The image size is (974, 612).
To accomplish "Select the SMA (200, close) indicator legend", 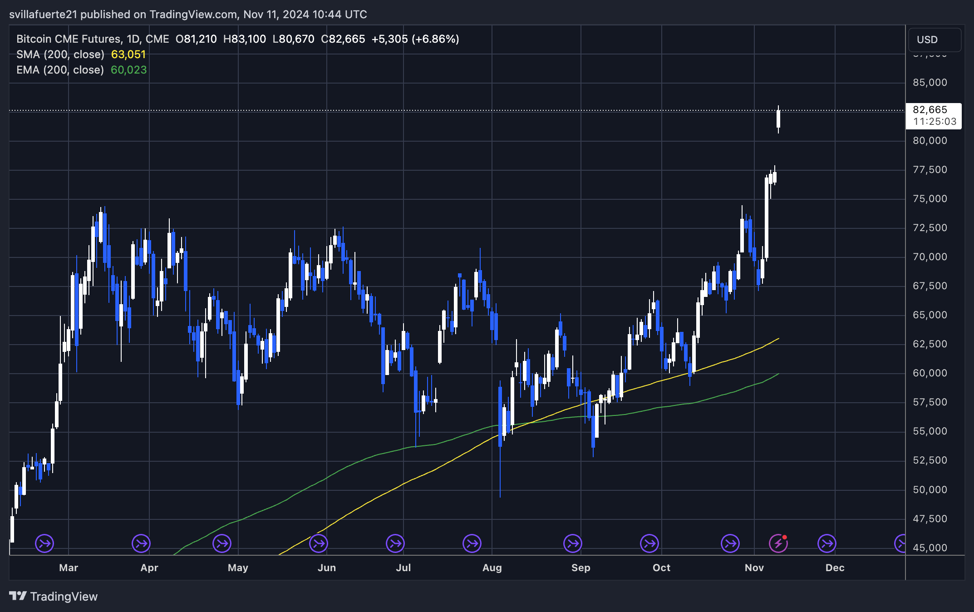I will tap(60, 54).
